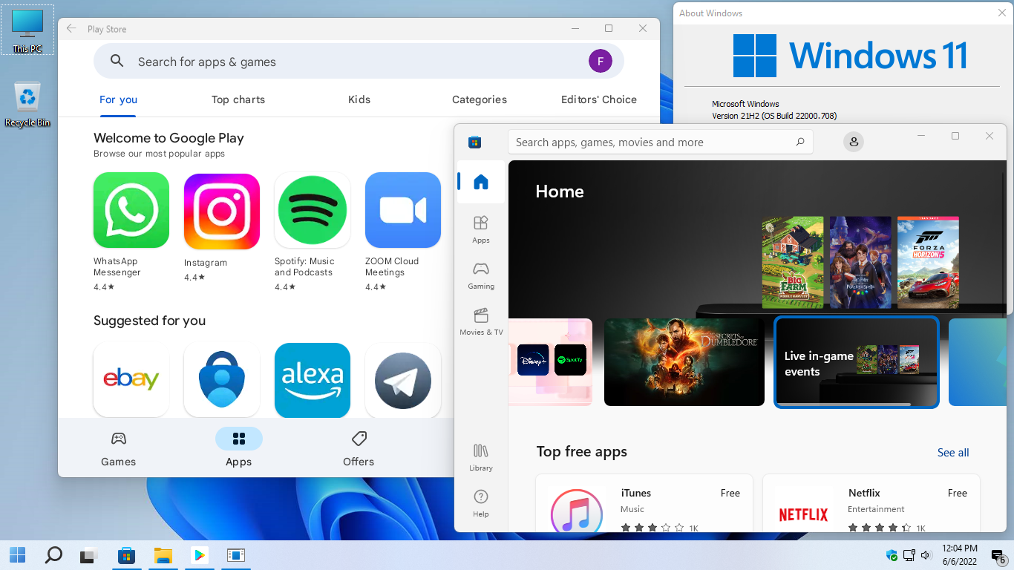Focus the Search for apps & games field

pos(359,62)
